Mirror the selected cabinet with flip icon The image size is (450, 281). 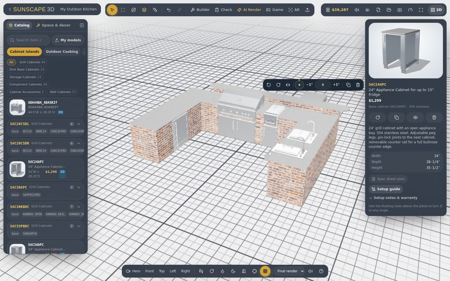coord(288,85)
